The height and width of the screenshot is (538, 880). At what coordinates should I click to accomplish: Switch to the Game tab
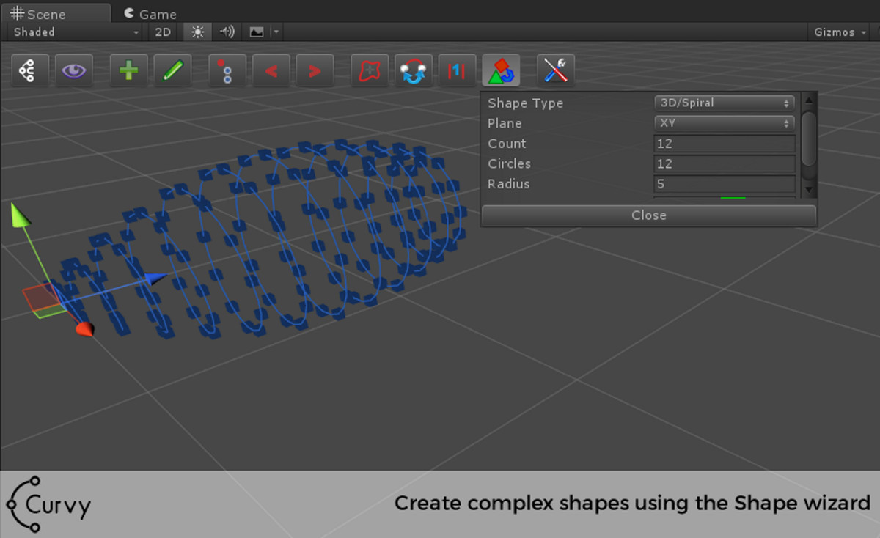click(150, 14)
